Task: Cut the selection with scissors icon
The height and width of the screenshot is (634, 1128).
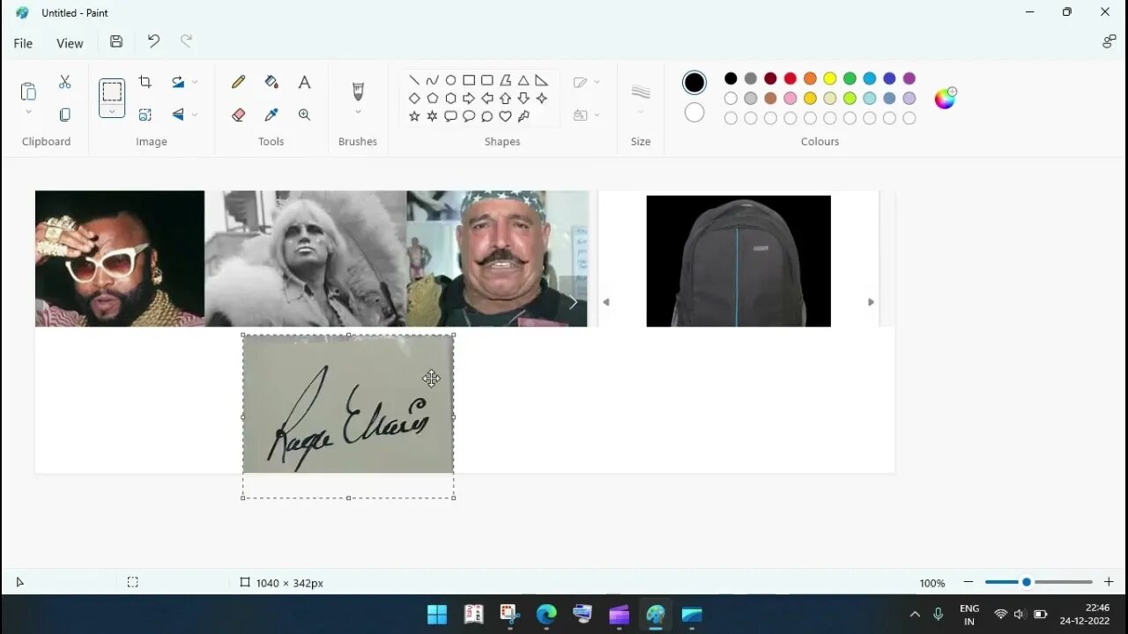Action: click(64, 82)
